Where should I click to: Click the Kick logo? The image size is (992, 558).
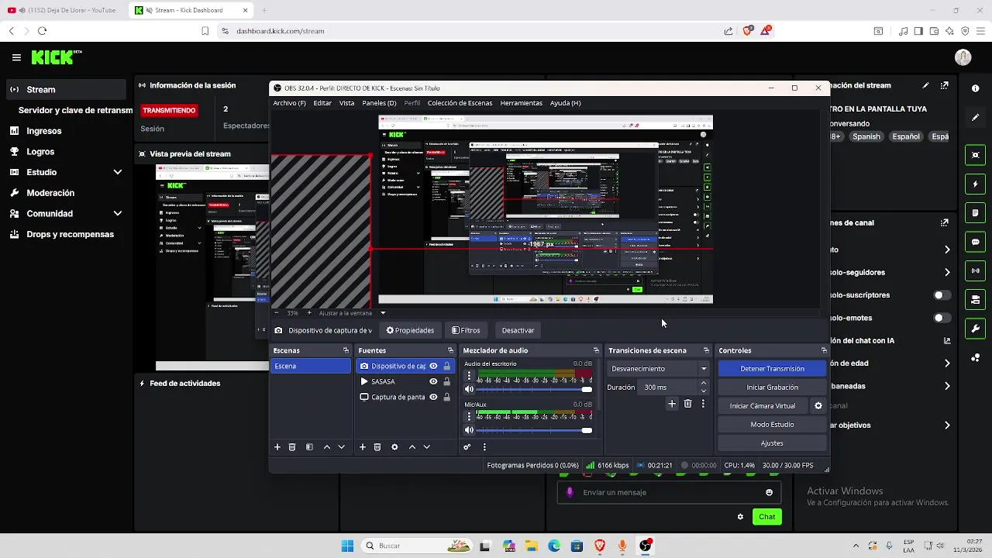click(56, 57)
